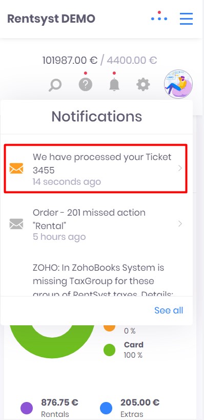This screenshot has width=204, height=420.
Task: Open settings gear icon
Action: 143,85
